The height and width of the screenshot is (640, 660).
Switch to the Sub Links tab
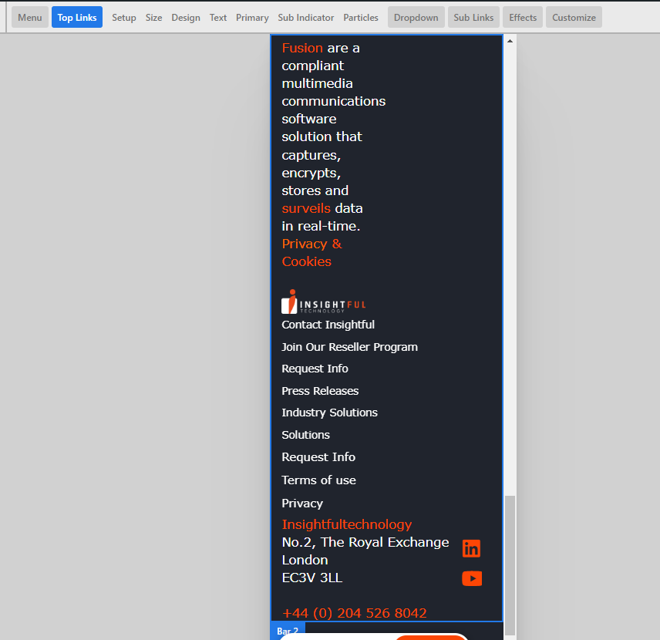(x=473, y=17)
